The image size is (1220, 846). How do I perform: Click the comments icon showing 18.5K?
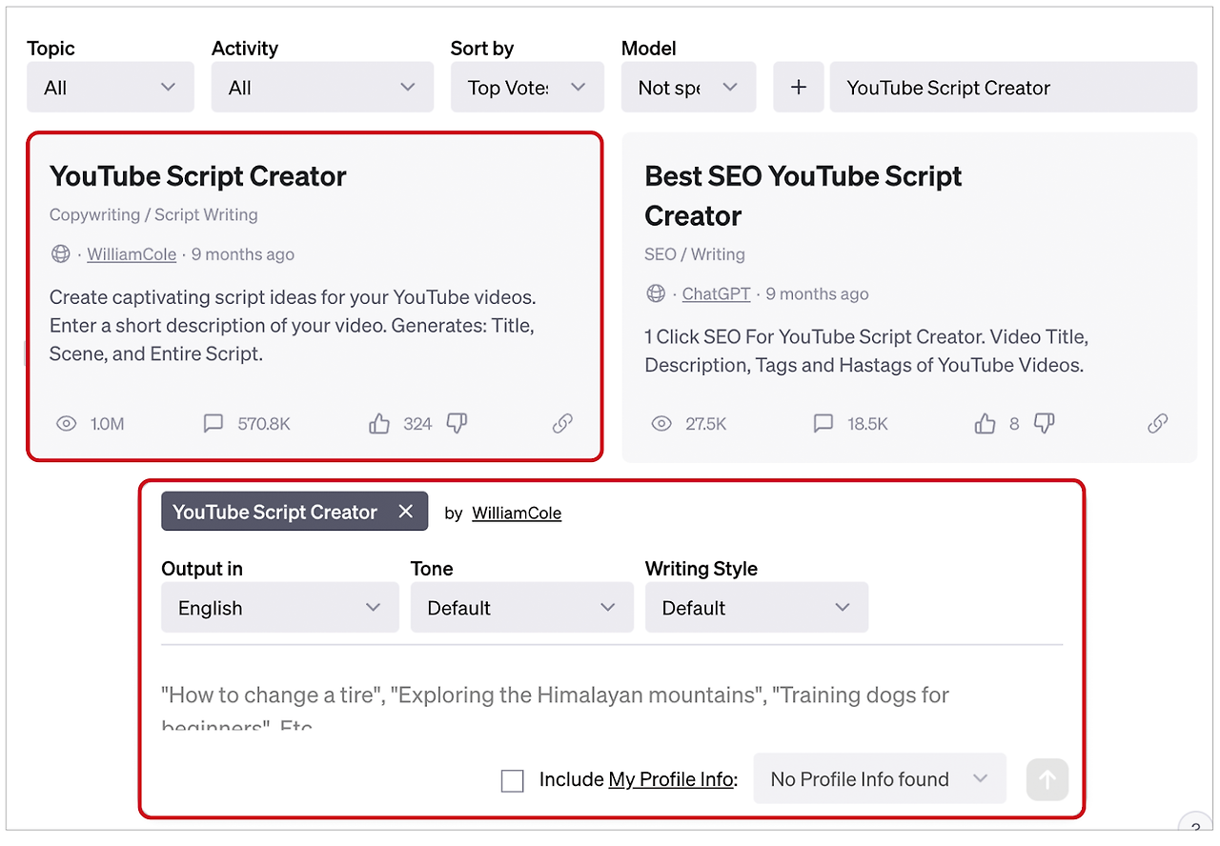[x=823, y=424]
